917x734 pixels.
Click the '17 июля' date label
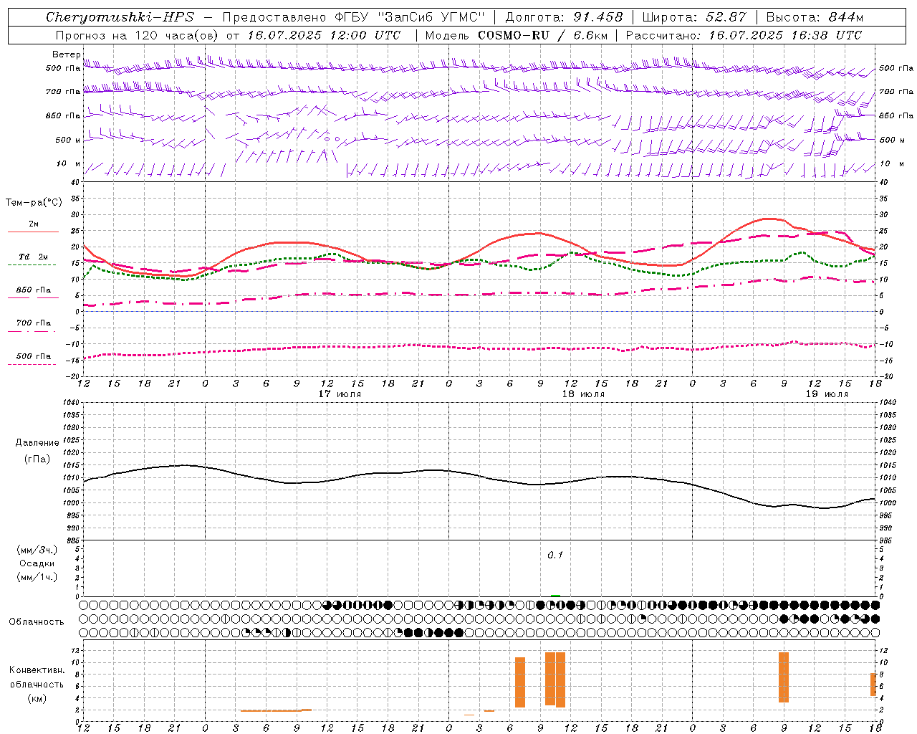tap(340, 394)
